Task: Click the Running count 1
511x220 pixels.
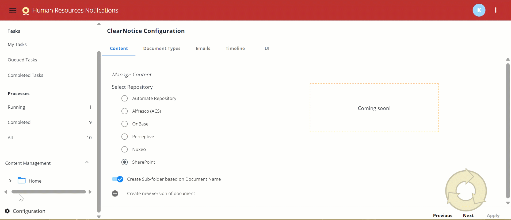Action: pos(90,107)
